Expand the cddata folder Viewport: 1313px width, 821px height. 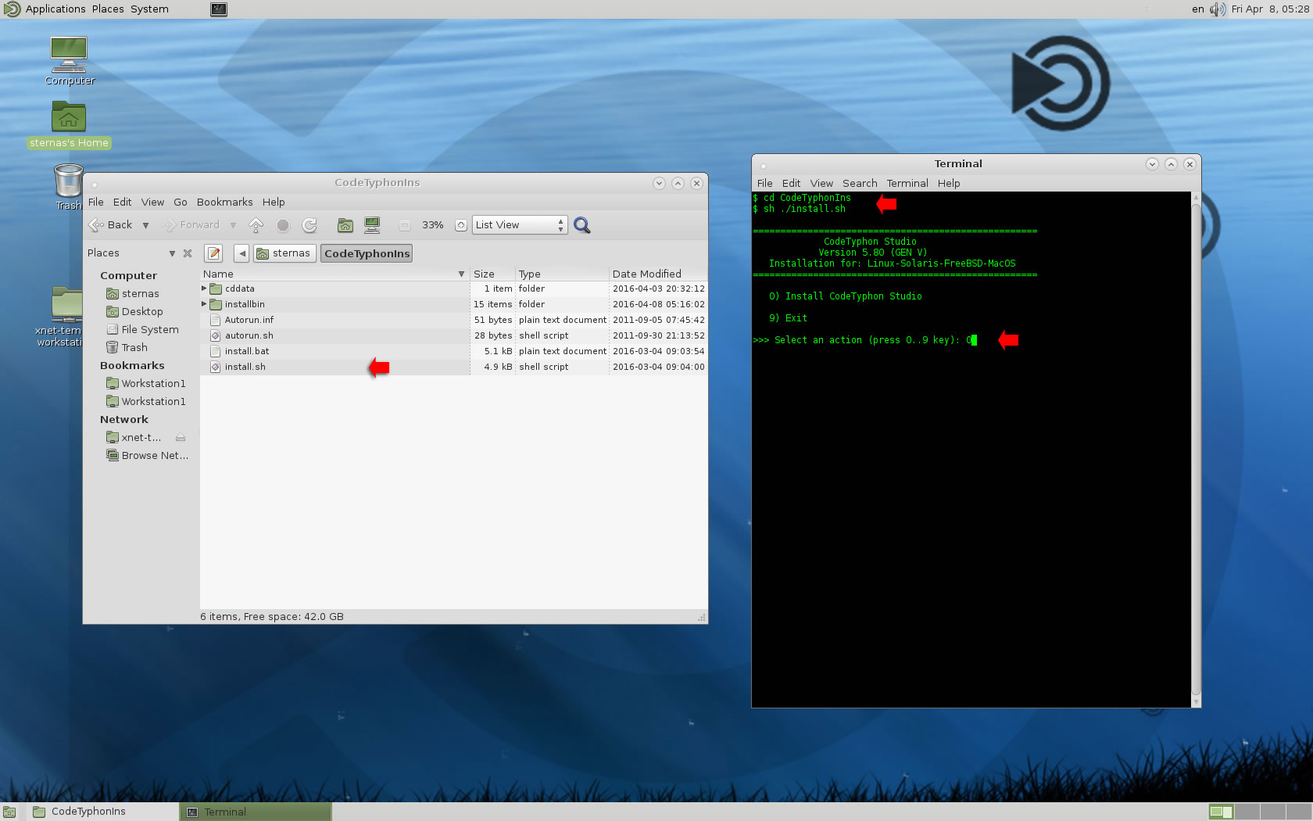[204, 289]
